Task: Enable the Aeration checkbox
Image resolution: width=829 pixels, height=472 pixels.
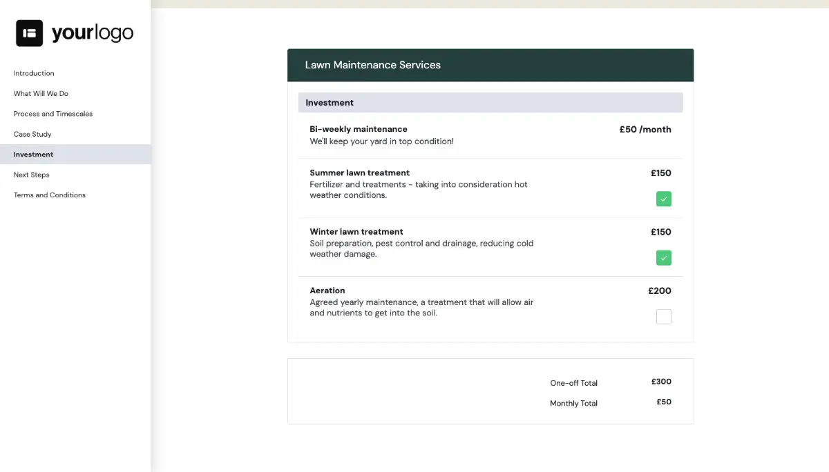Action: tap(663, 316)
